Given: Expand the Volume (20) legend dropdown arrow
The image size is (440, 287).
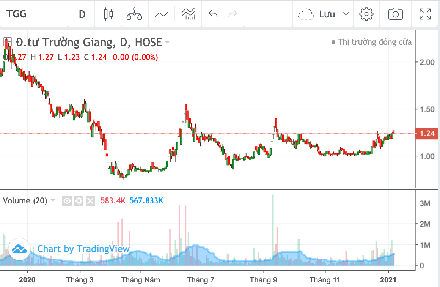Looking at the screenshot, I should pos(53,200).
